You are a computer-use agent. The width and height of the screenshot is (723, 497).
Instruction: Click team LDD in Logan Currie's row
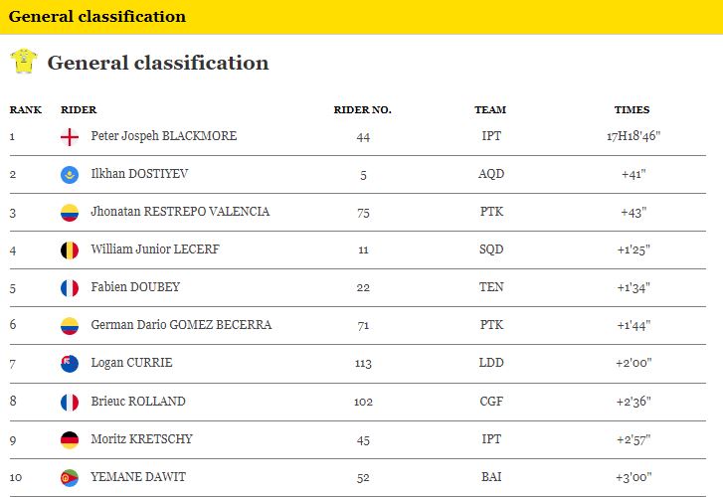point(491,363)
